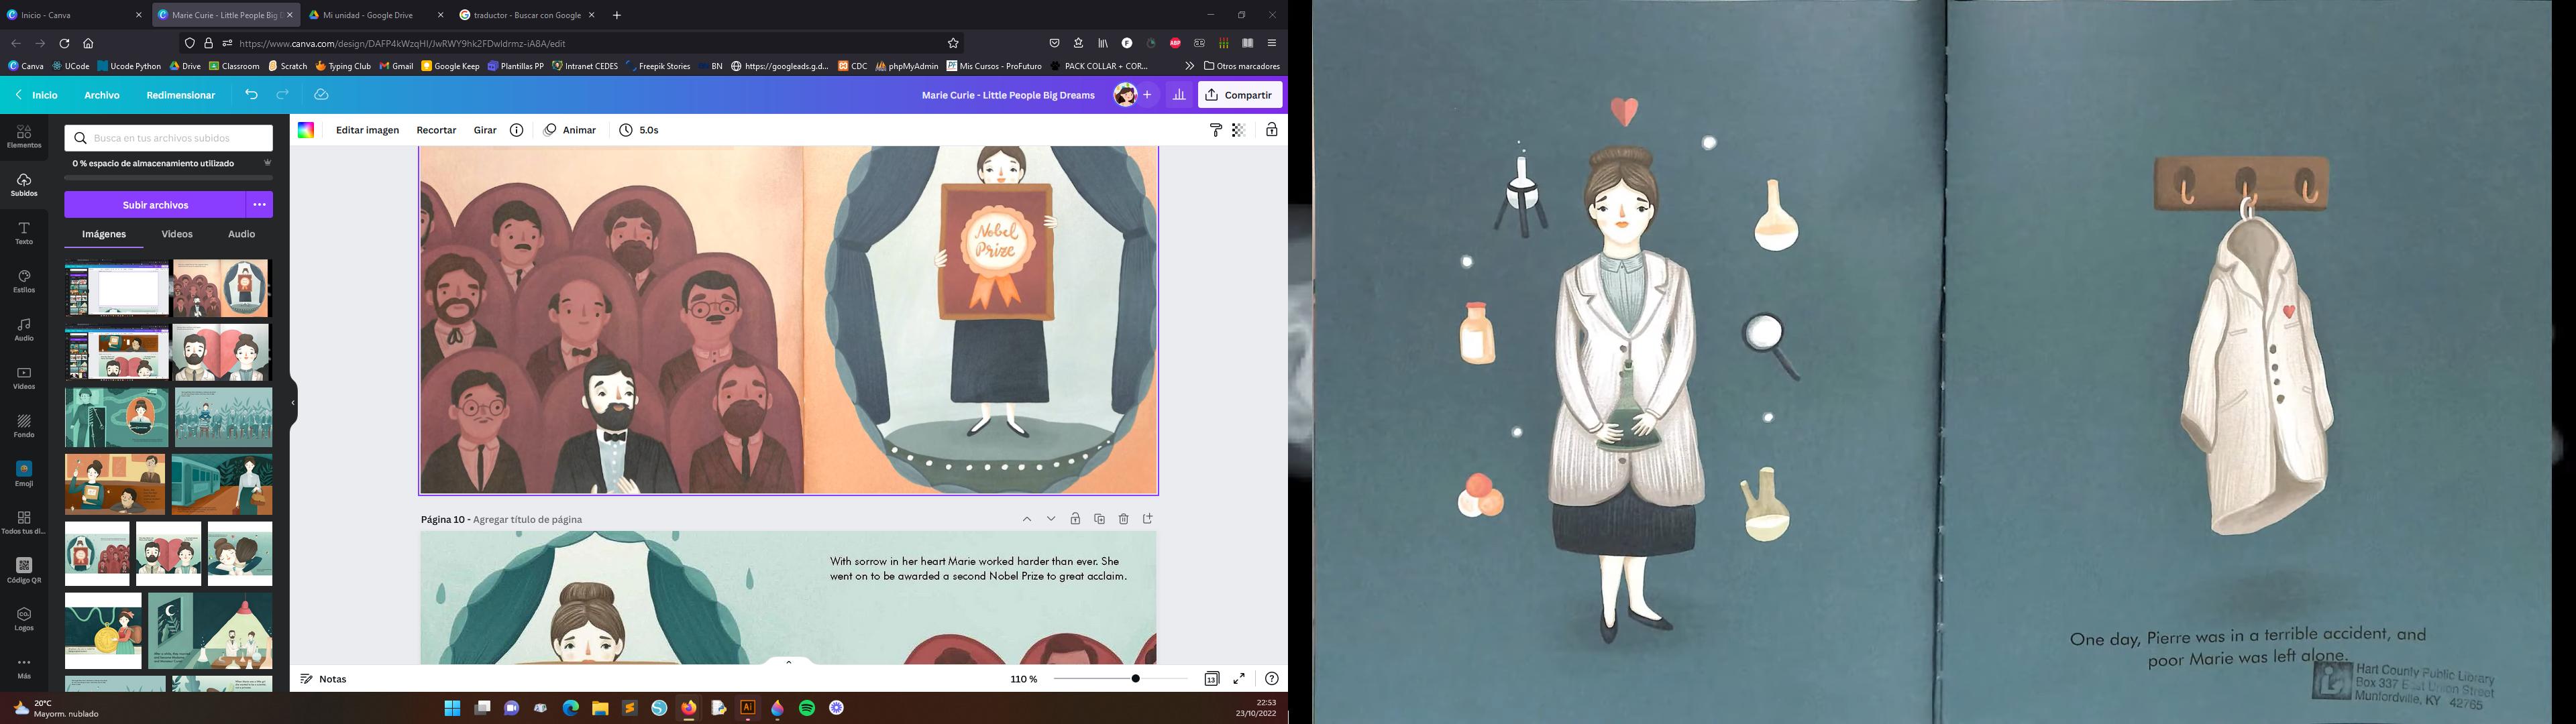Collapse the side panel with the arrow handle

click(293, 403)
